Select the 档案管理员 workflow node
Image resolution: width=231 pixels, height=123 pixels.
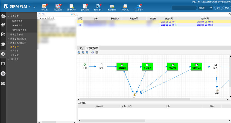tap(197, 67)
